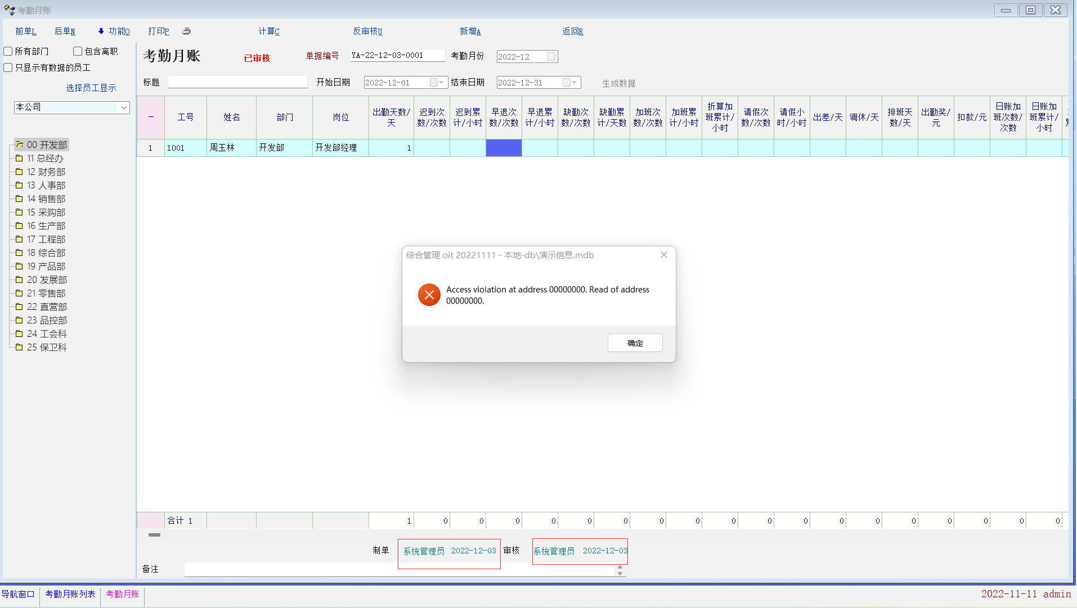
Task: Switch to the 考勤月账列表 tab
Action: [x=70, y=594]
